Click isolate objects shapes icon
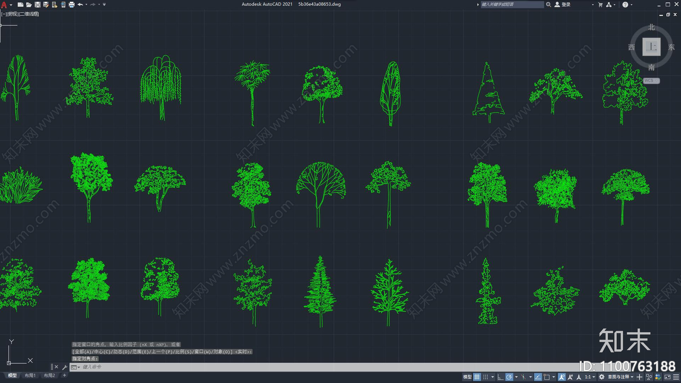681x383 pixels. click(x=649, y=377)
